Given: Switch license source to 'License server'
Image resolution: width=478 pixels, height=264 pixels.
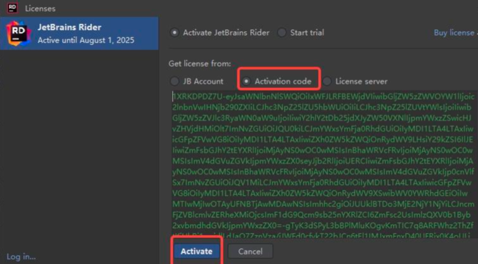Looking at the screenshot, I should (327, 81).
